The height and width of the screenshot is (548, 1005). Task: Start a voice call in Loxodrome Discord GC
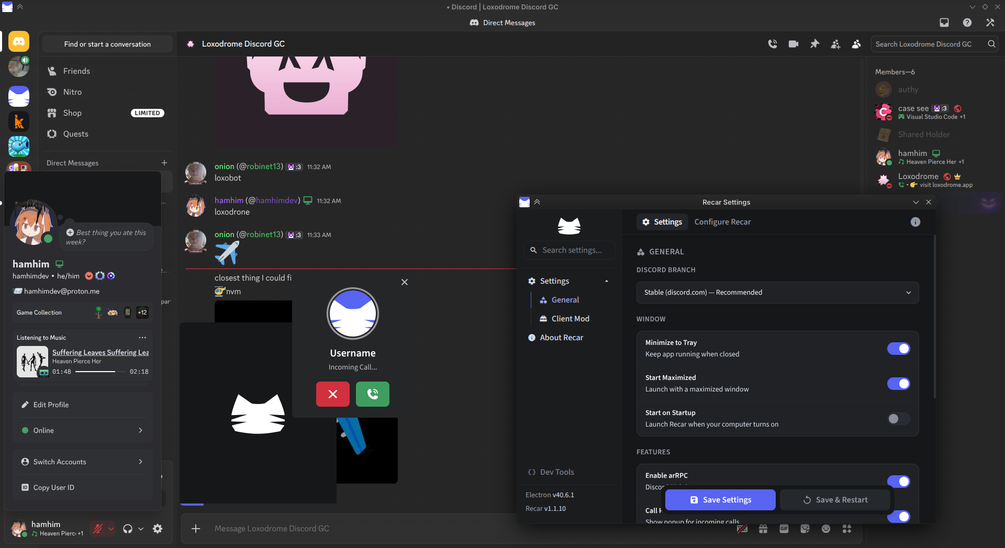(772, 44)
